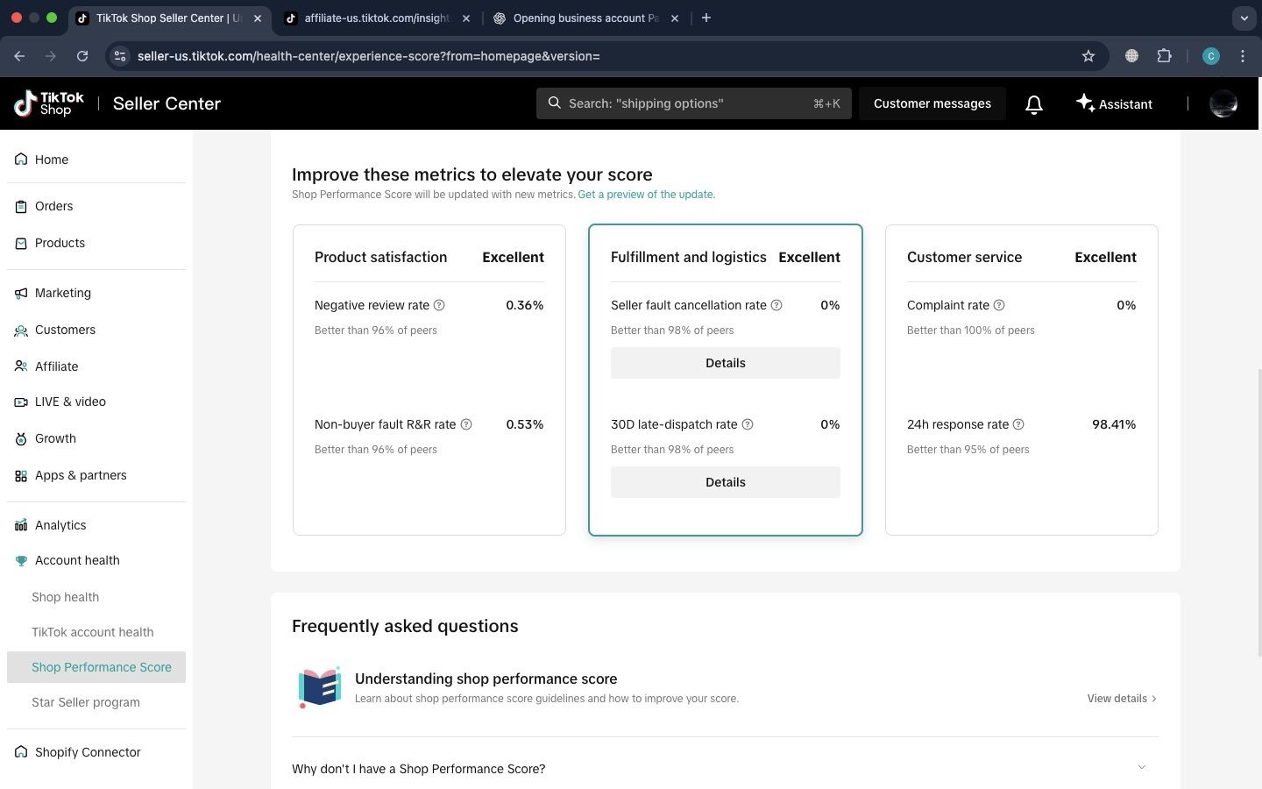Click Details under 30D late-dispatch rate
1262x789 pixels.
click(726, 482)
